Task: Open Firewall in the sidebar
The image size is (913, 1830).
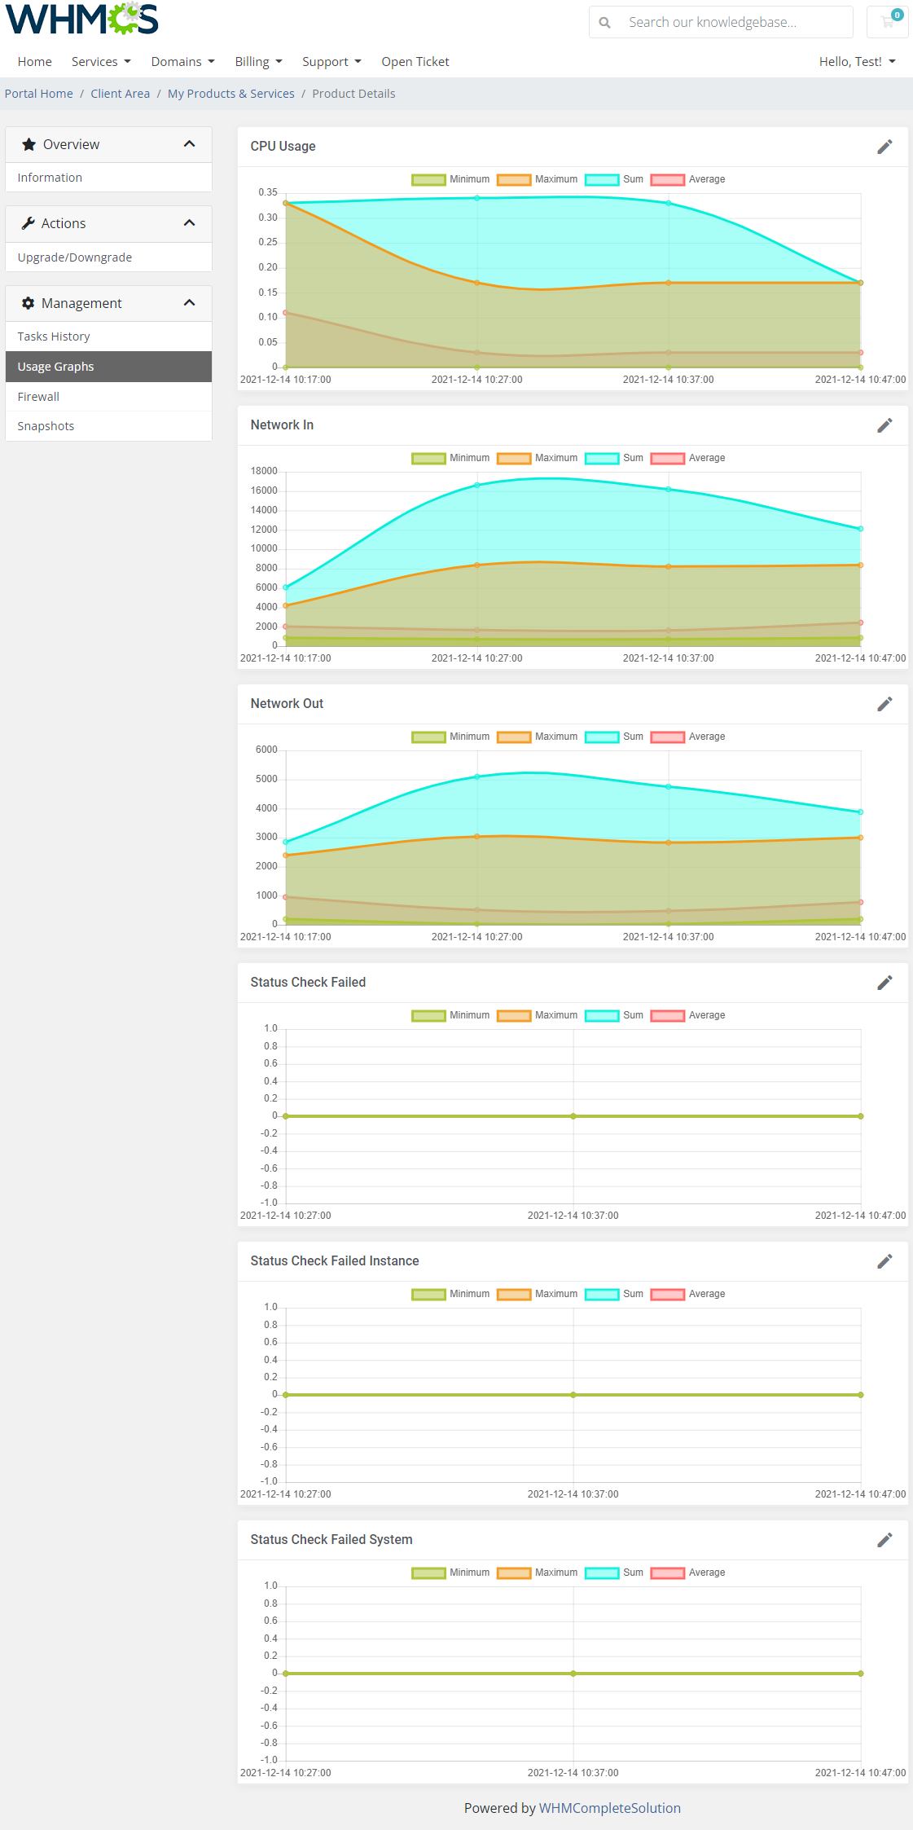Action: coord(108,397)
